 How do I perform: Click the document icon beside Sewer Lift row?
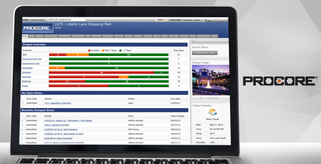tap(23, 121)
